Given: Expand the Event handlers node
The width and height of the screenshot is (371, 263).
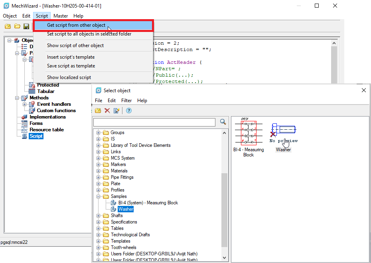Looking at the screenshot, I should [24, 104].
